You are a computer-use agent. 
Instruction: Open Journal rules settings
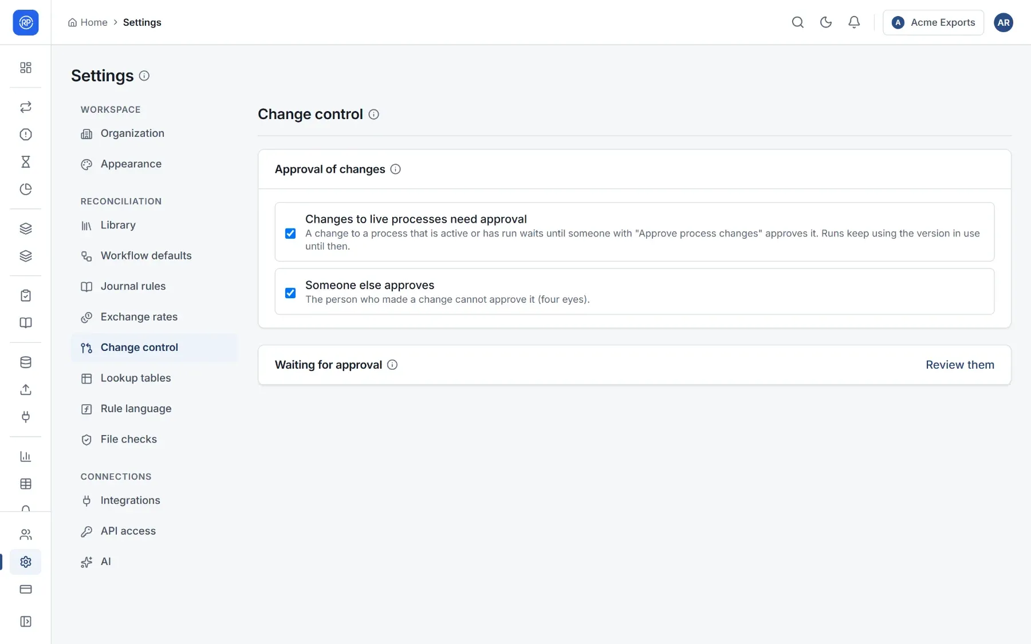click(154, 286)
